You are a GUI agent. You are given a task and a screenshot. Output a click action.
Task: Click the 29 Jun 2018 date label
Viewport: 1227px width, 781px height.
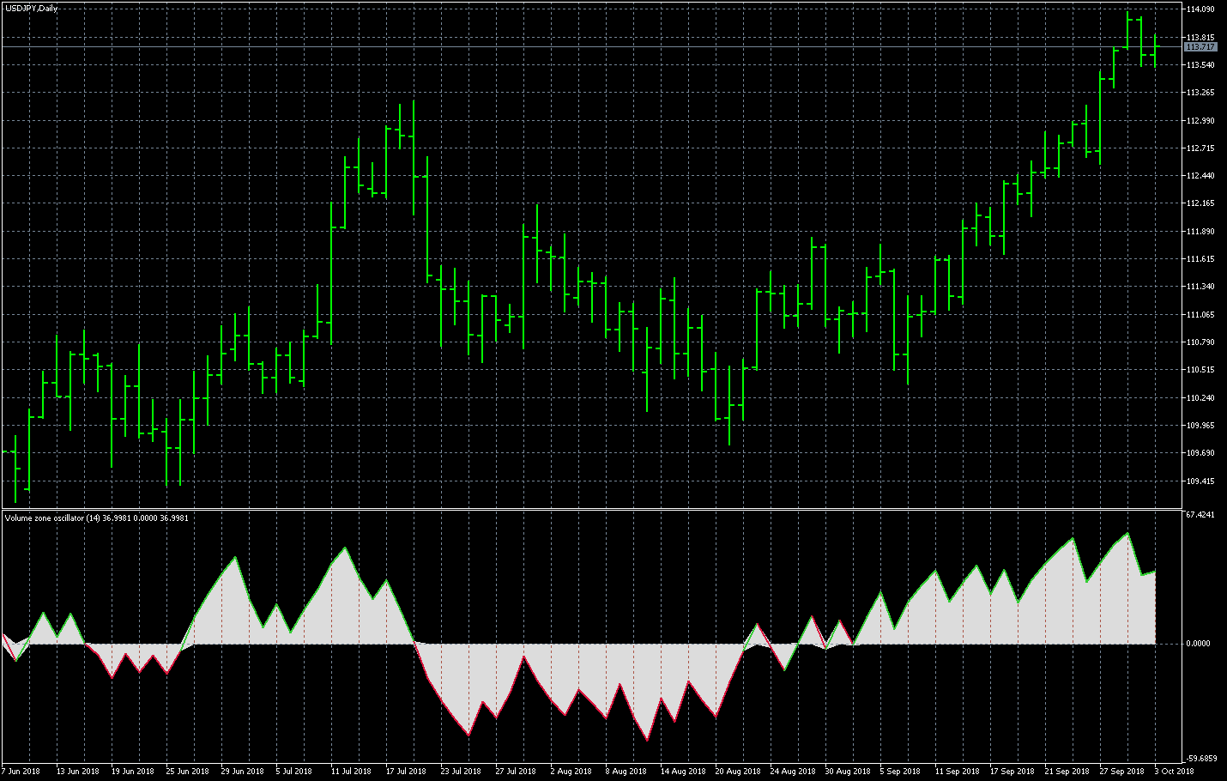pyautogui.click(x=243, y=771)
